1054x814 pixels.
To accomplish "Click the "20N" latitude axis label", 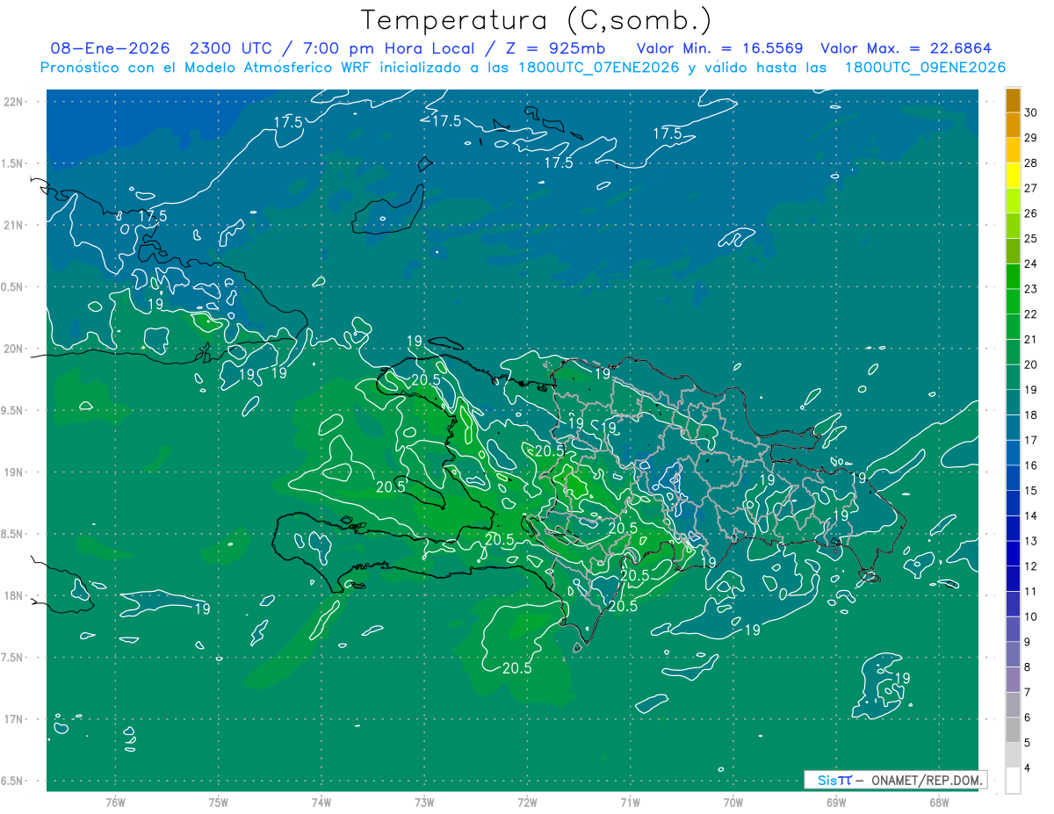I will click(15, 349).
